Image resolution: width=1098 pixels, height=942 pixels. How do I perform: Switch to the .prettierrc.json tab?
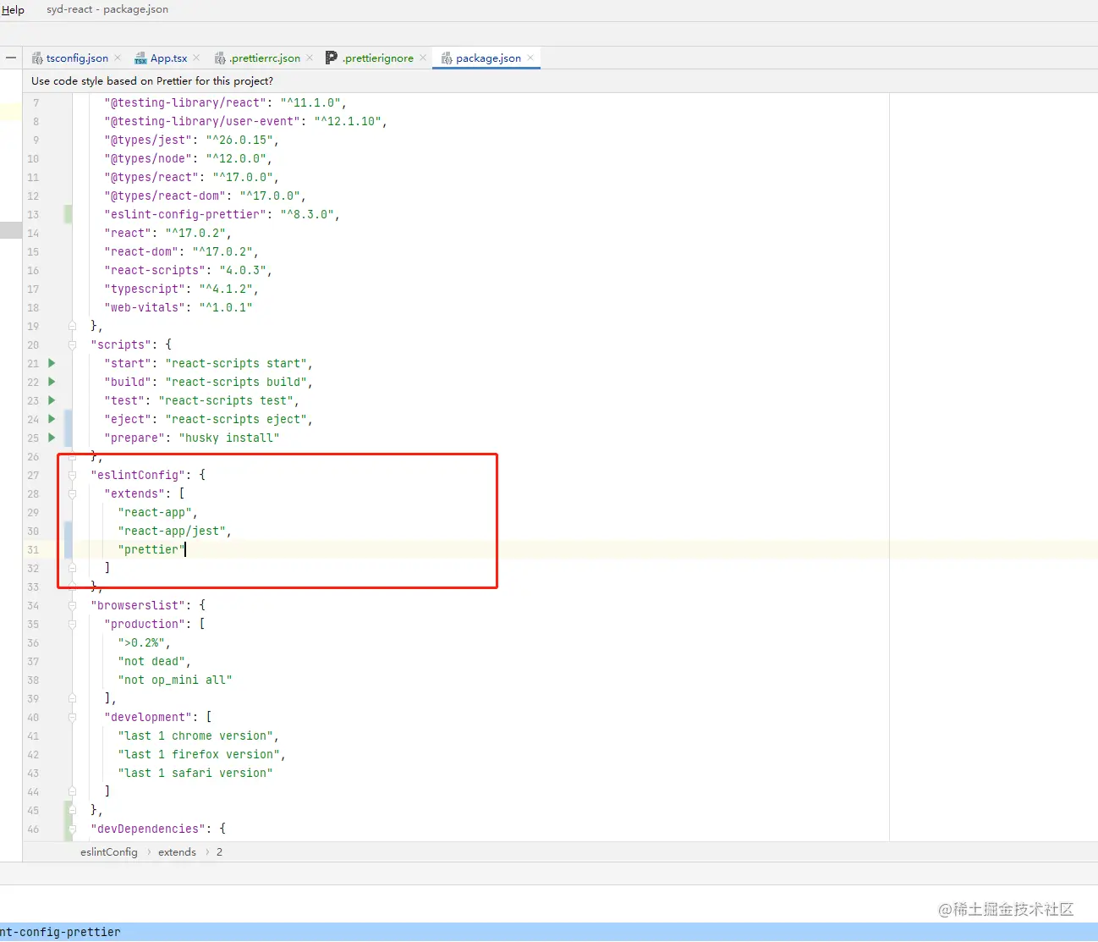(265, 58)
